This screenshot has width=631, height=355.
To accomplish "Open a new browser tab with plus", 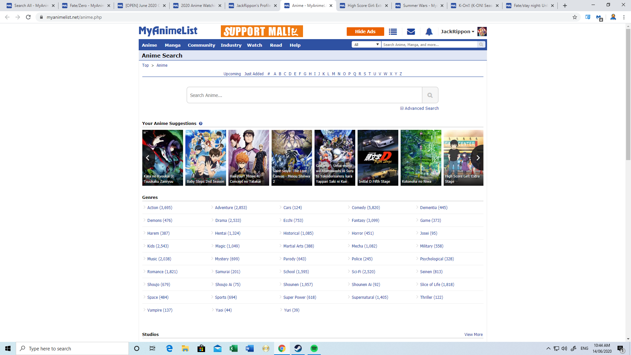I will (565, 6).
